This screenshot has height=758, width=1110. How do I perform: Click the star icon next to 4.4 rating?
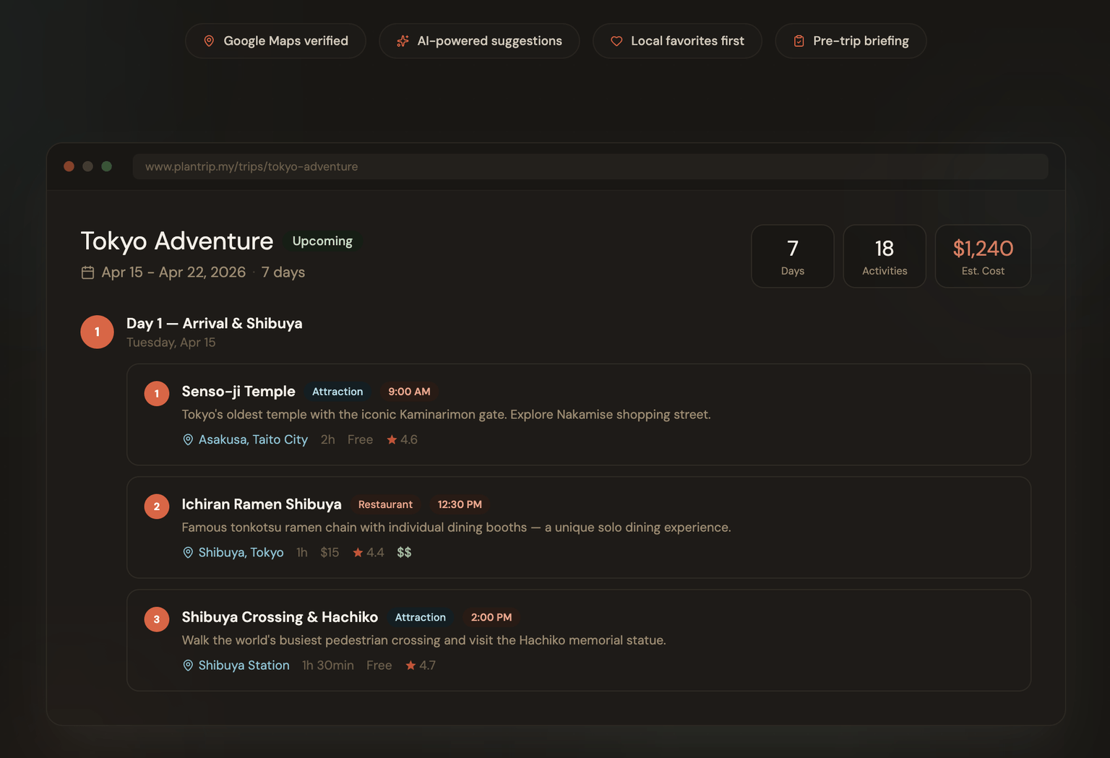pos(358,552)
